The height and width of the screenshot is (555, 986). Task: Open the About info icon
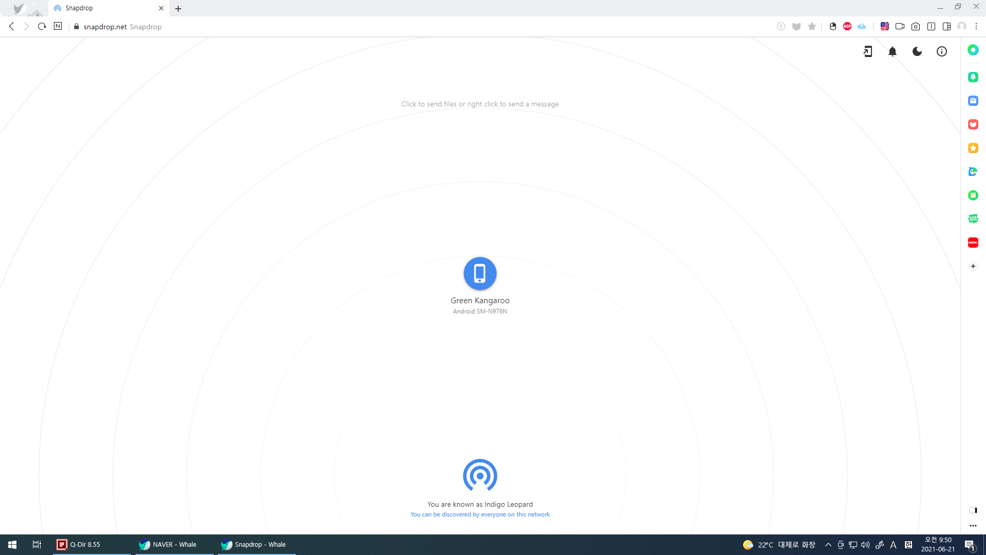point(942,51)
